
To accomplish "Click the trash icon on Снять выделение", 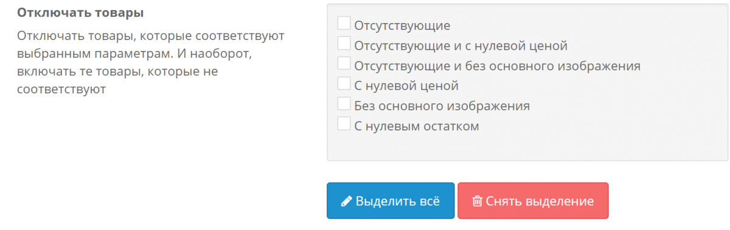I will coord(478,201).
